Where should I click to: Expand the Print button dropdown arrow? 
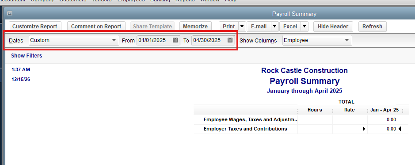pos(242,27)
